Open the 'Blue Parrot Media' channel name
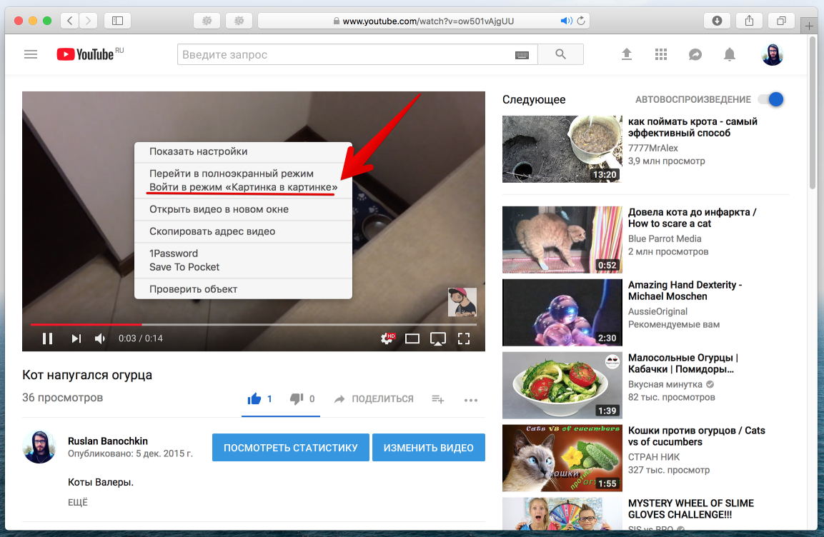 tap(665, 239)
